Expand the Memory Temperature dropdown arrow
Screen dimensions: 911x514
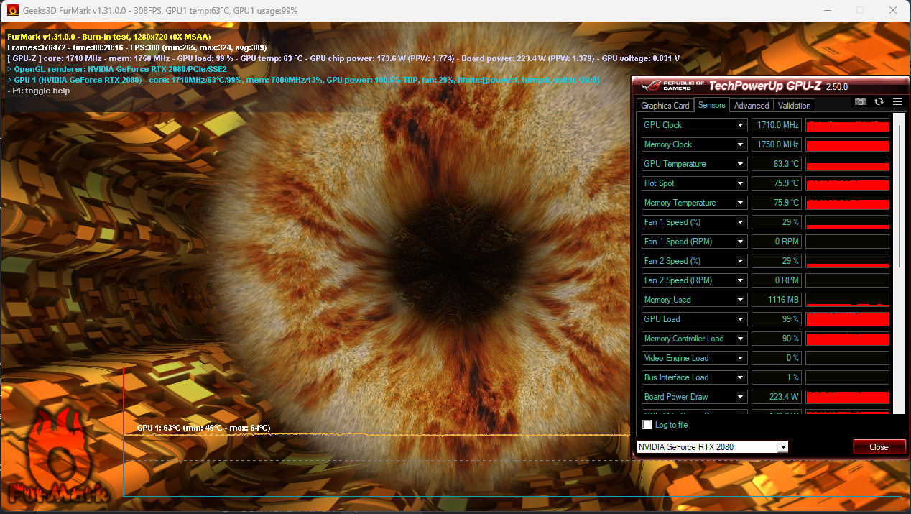coord(740,203)
